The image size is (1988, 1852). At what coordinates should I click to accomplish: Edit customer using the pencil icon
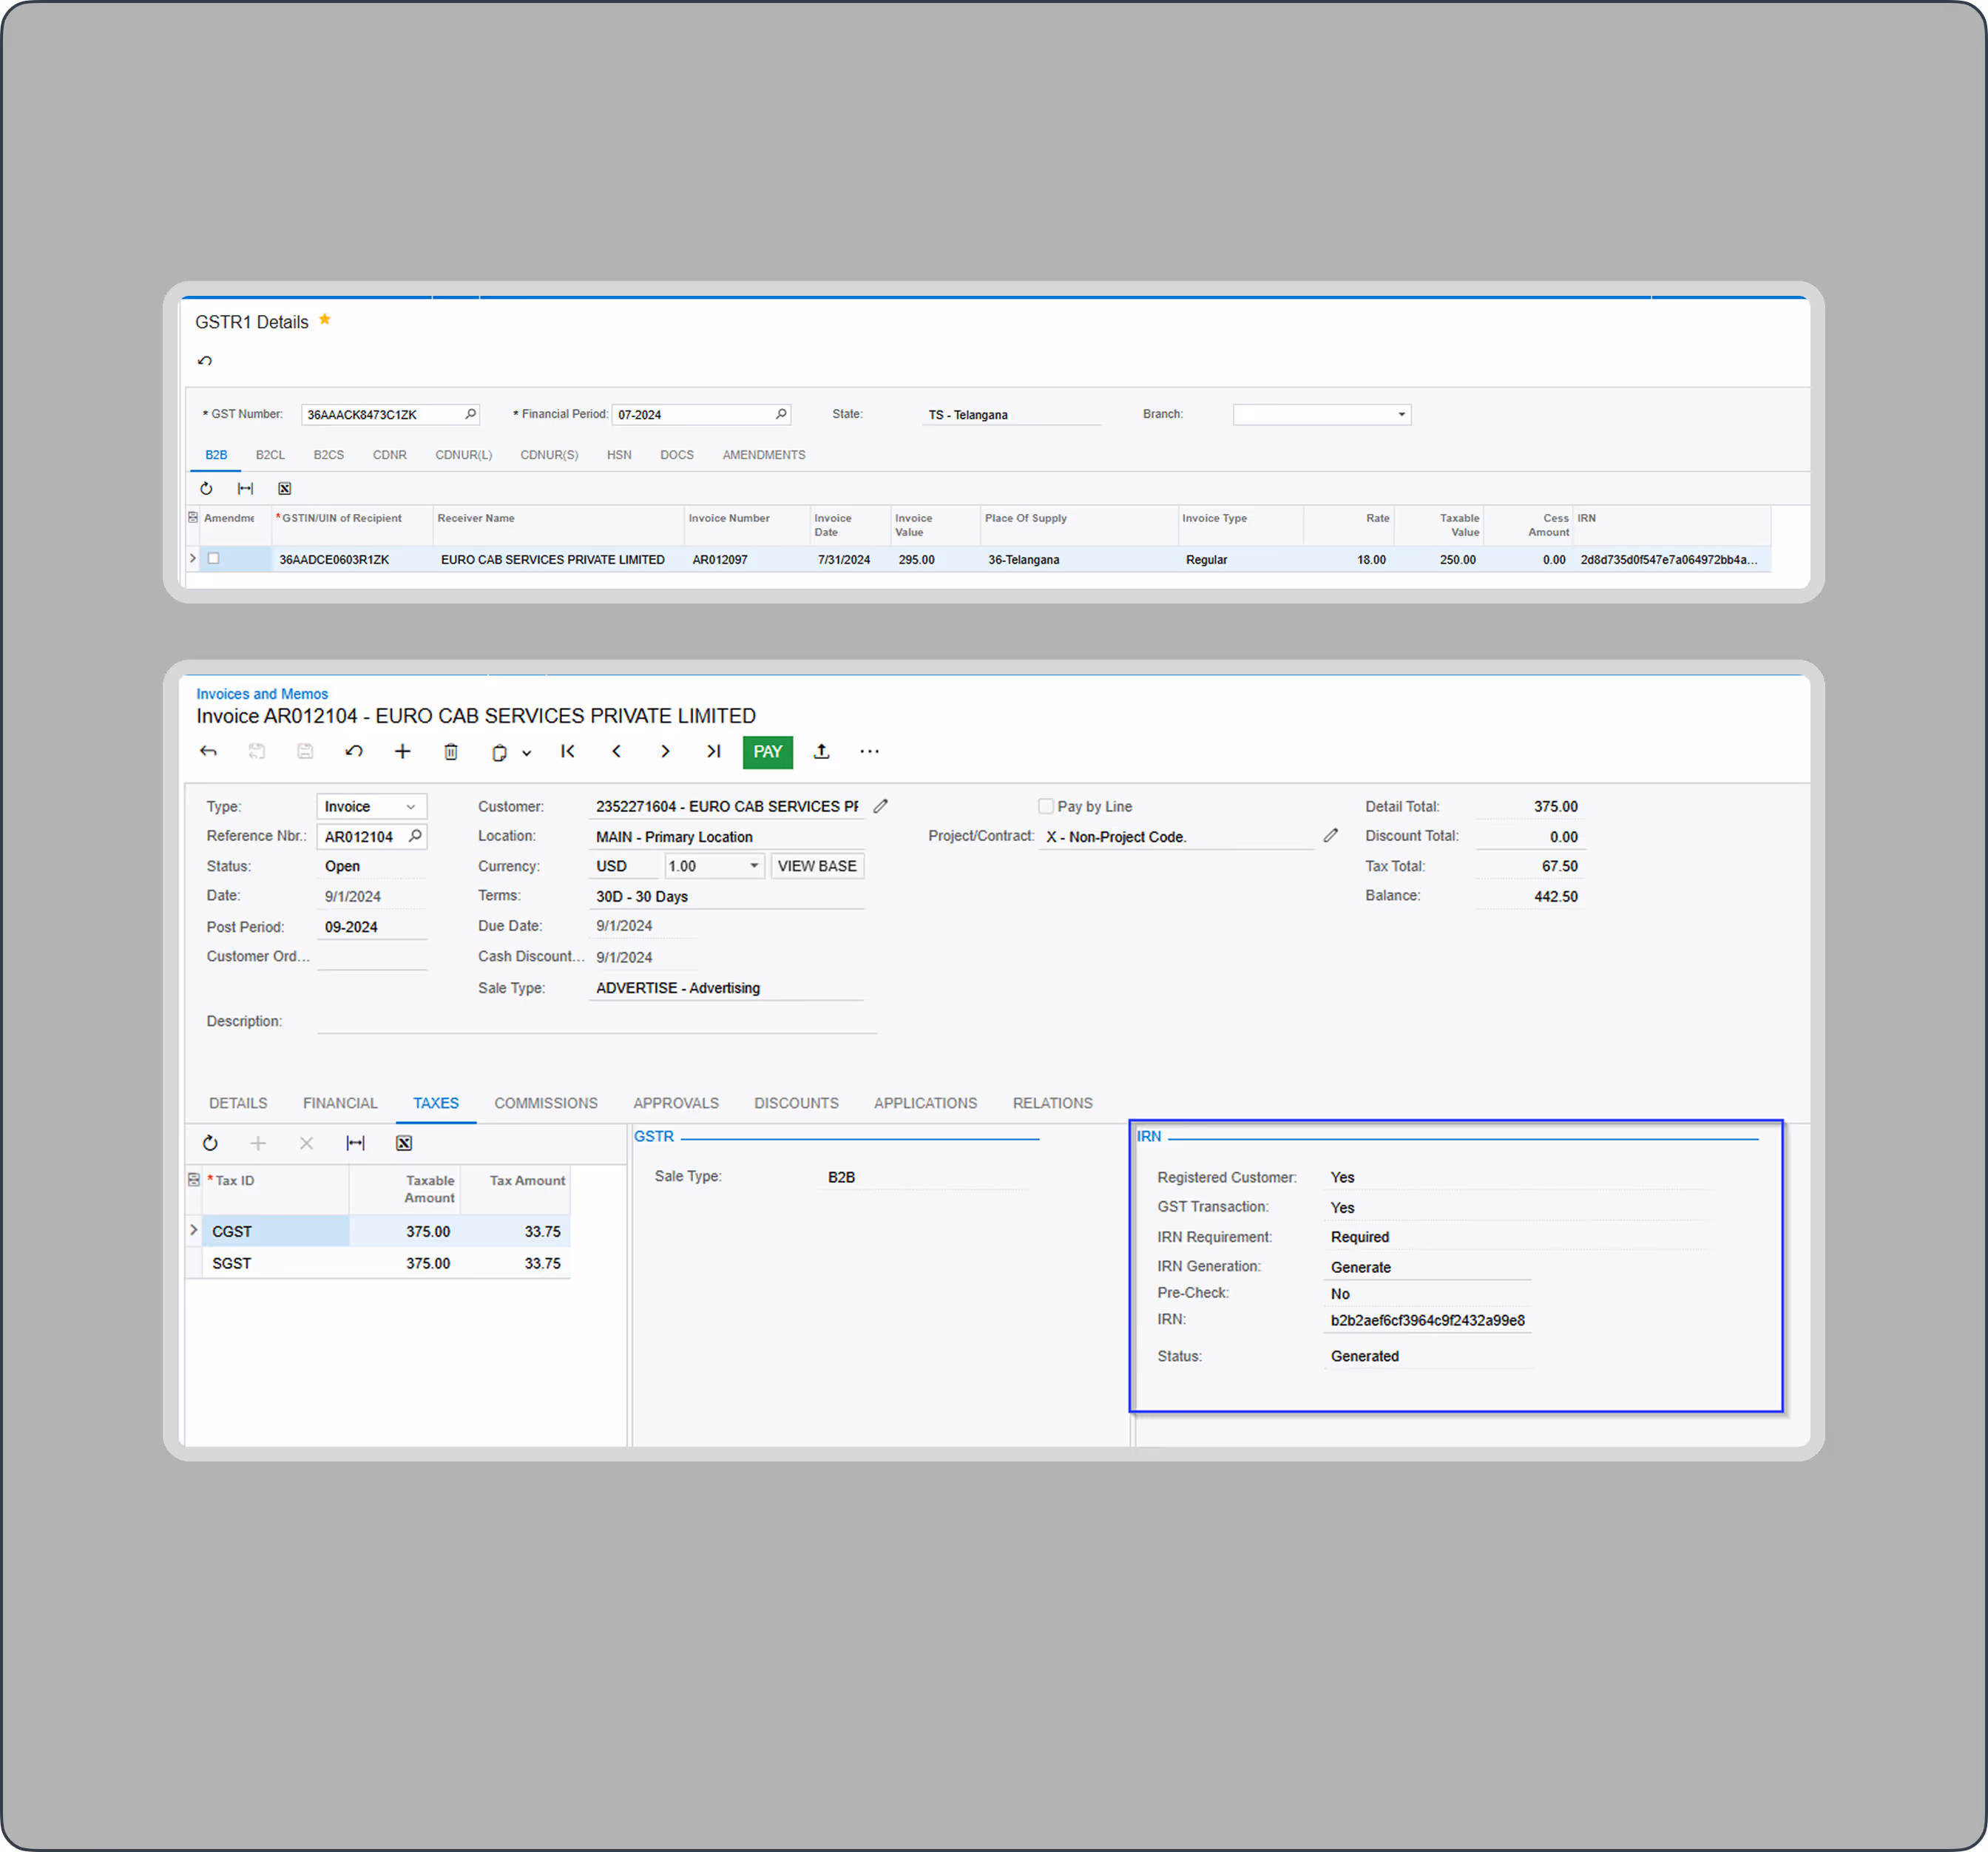coord(880,806)
